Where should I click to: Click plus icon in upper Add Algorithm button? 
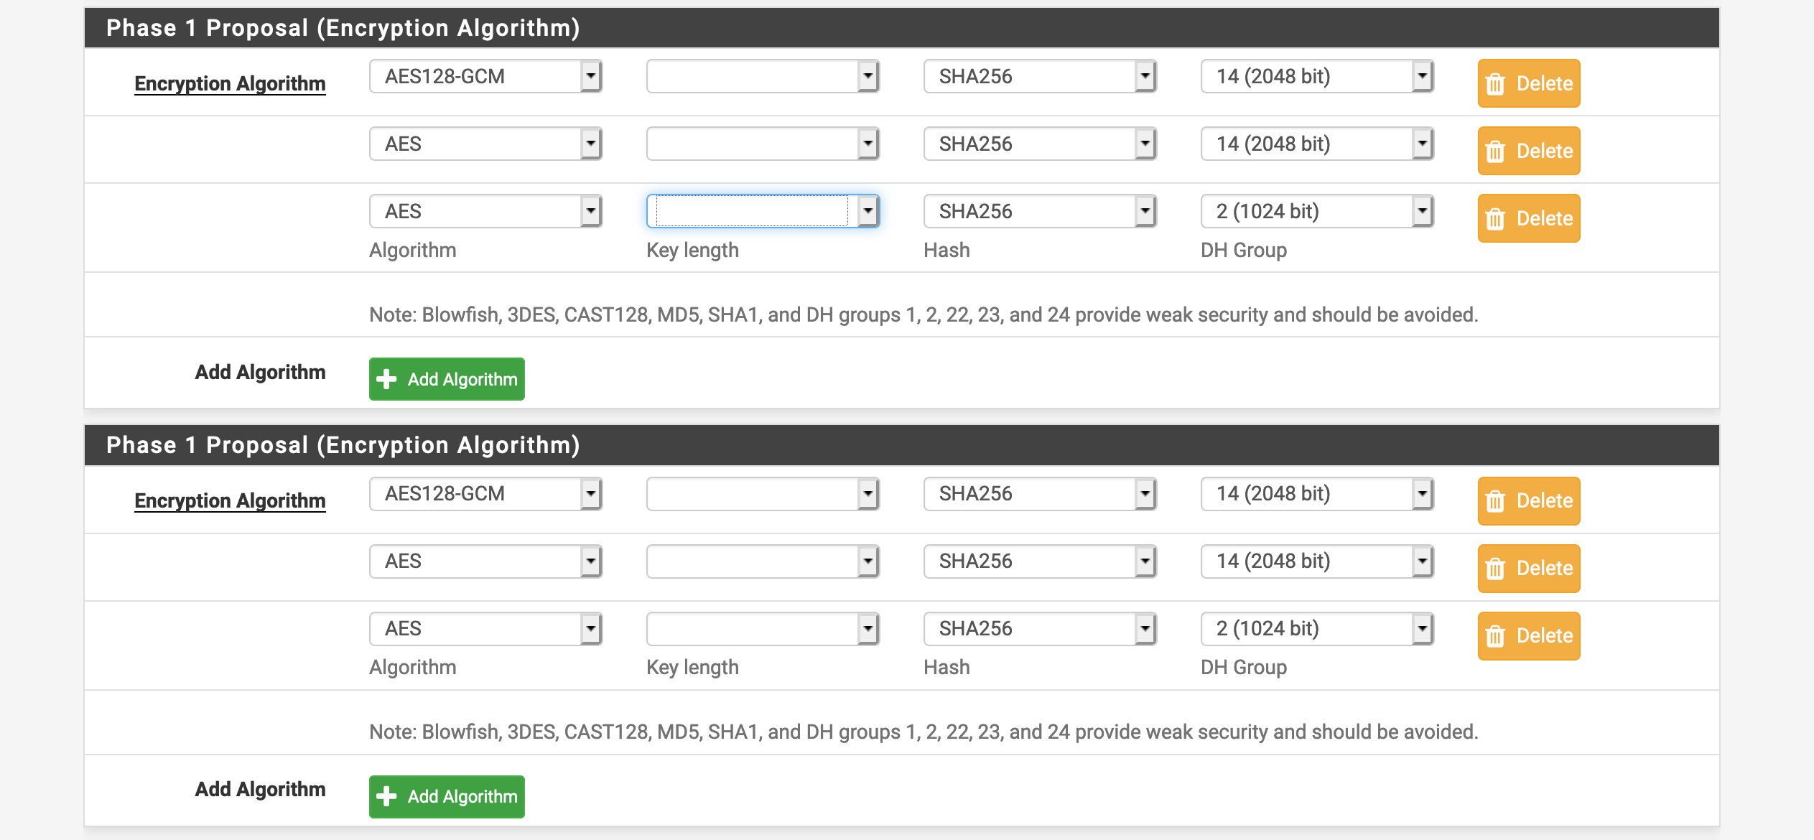pos(386,379)
